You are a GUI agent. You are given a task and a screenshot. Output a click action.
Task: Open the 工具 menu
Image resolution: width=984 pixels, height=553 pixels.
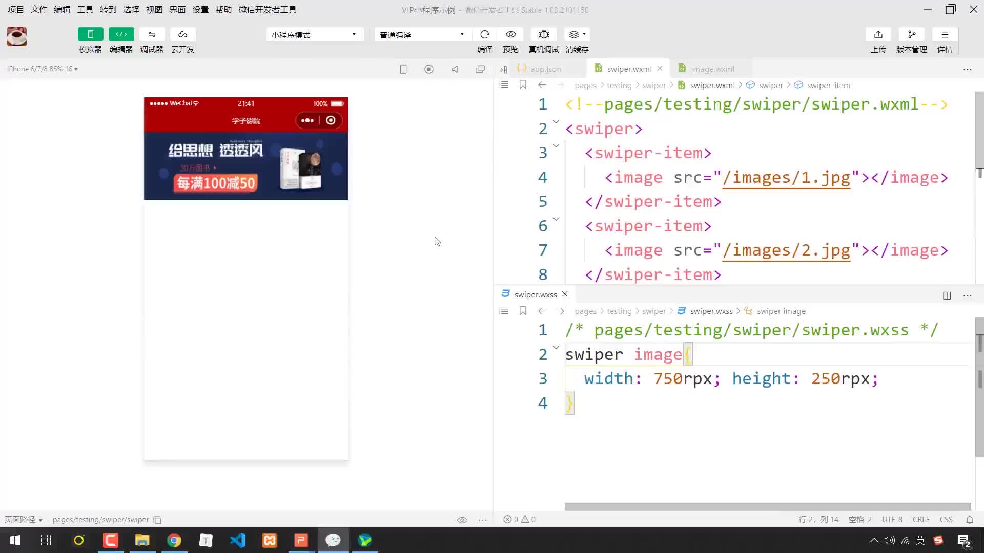85,10
